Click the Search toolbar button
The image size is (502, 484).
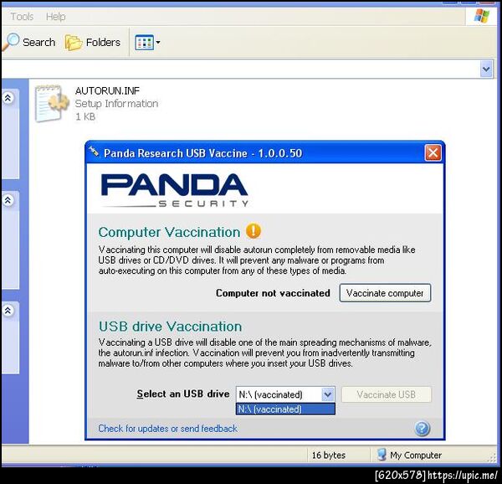tap(29, 42)
